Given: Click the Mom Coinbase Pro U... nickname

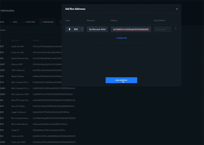Looking at the screenshot, I should pos(20,88).
